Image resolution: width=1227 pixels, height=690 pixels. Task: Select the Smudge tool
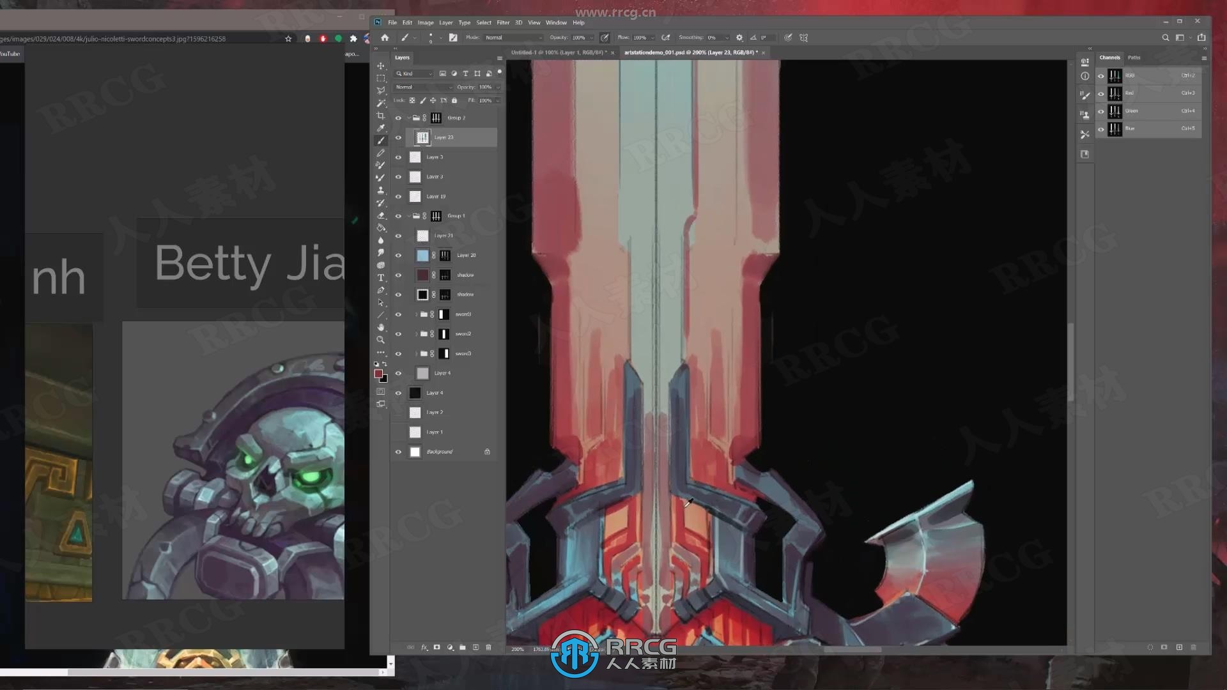pos(381,252)
